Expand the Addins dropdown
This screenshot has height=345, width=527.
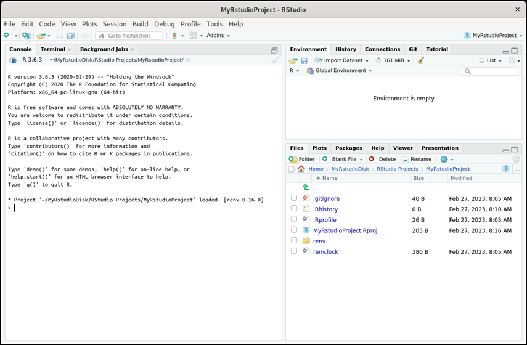tap(218, 35)
